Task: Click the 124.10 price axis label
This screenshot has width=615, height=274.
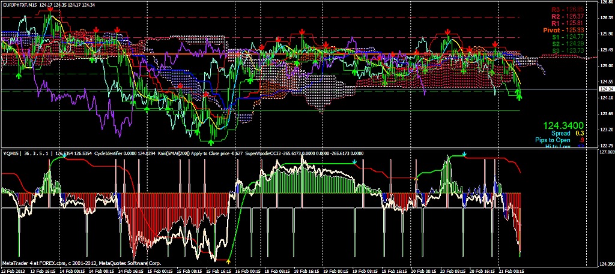Action: 607,98
